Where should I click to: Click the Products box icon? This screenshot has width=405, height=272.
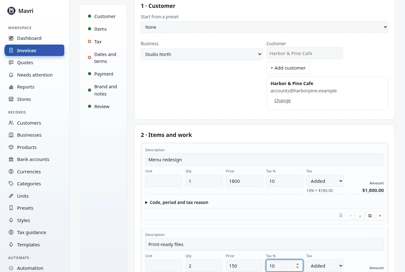pyautogui.click(x=11, y=147)
